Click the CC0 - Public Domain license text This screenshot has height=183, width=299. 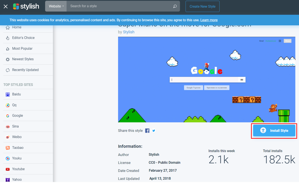pos(165,163)
